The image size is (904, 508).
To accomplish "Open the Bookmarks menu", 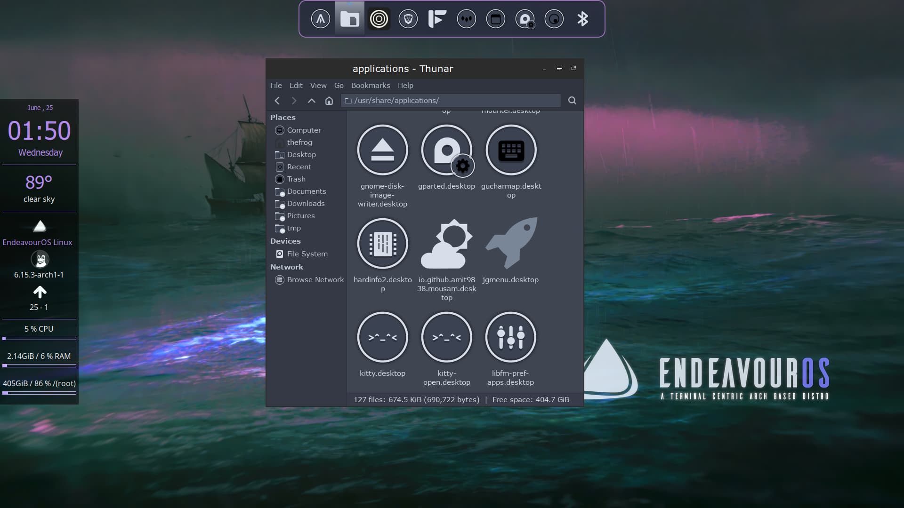I will click(x=370, y=86).
